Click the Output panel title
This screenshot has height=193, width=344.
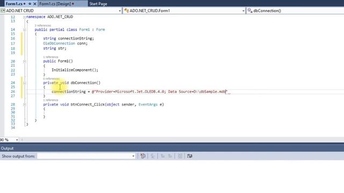coord(7,149)
